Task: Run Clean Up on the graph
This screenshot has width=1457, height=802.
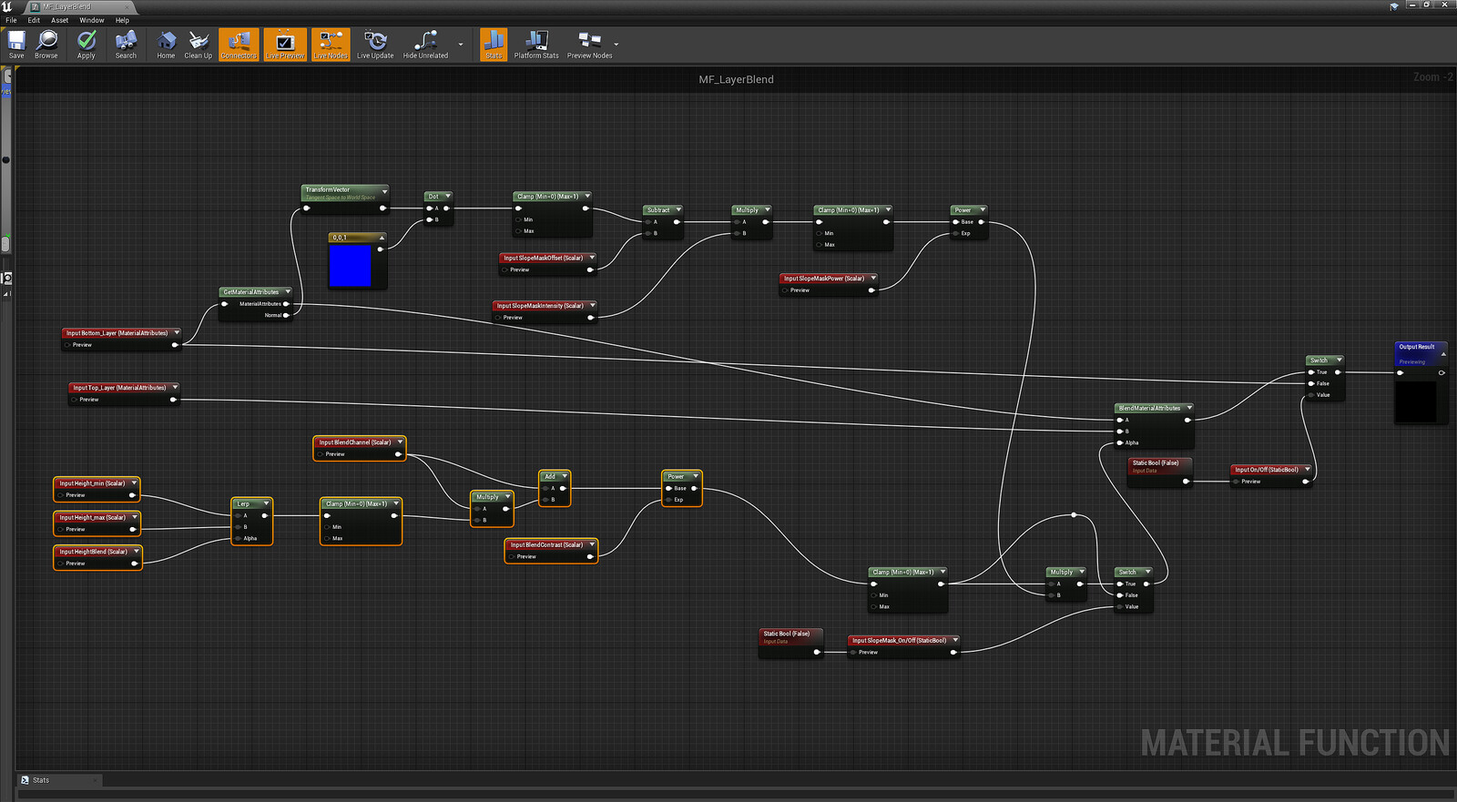Action: 199,44
